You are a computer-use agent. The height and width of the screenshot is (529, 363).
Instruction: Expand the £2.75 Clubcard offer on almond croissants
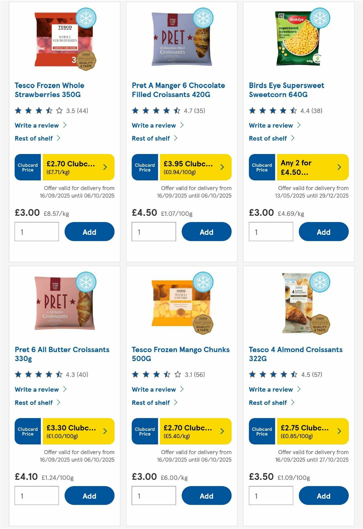(x=340, y=431)
